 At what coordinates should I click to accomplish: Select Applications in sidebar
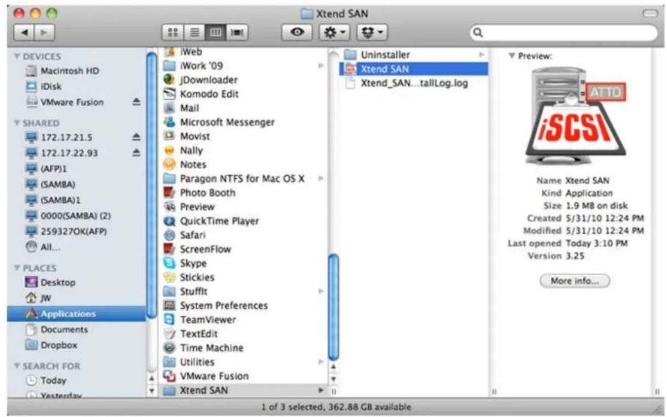coord(76,313)
